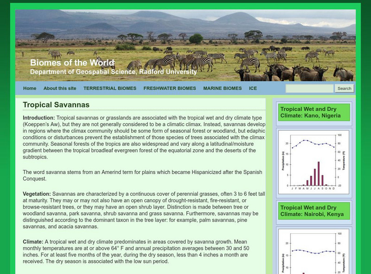This screenshot has height=274, width=371.
Task: Open About this site page
Action: tap(60, 88)
